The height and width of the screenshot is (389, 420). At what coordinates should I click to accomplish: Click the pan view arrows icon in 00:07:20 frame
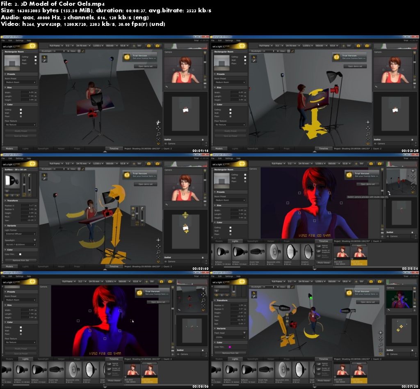coord(381,339)
